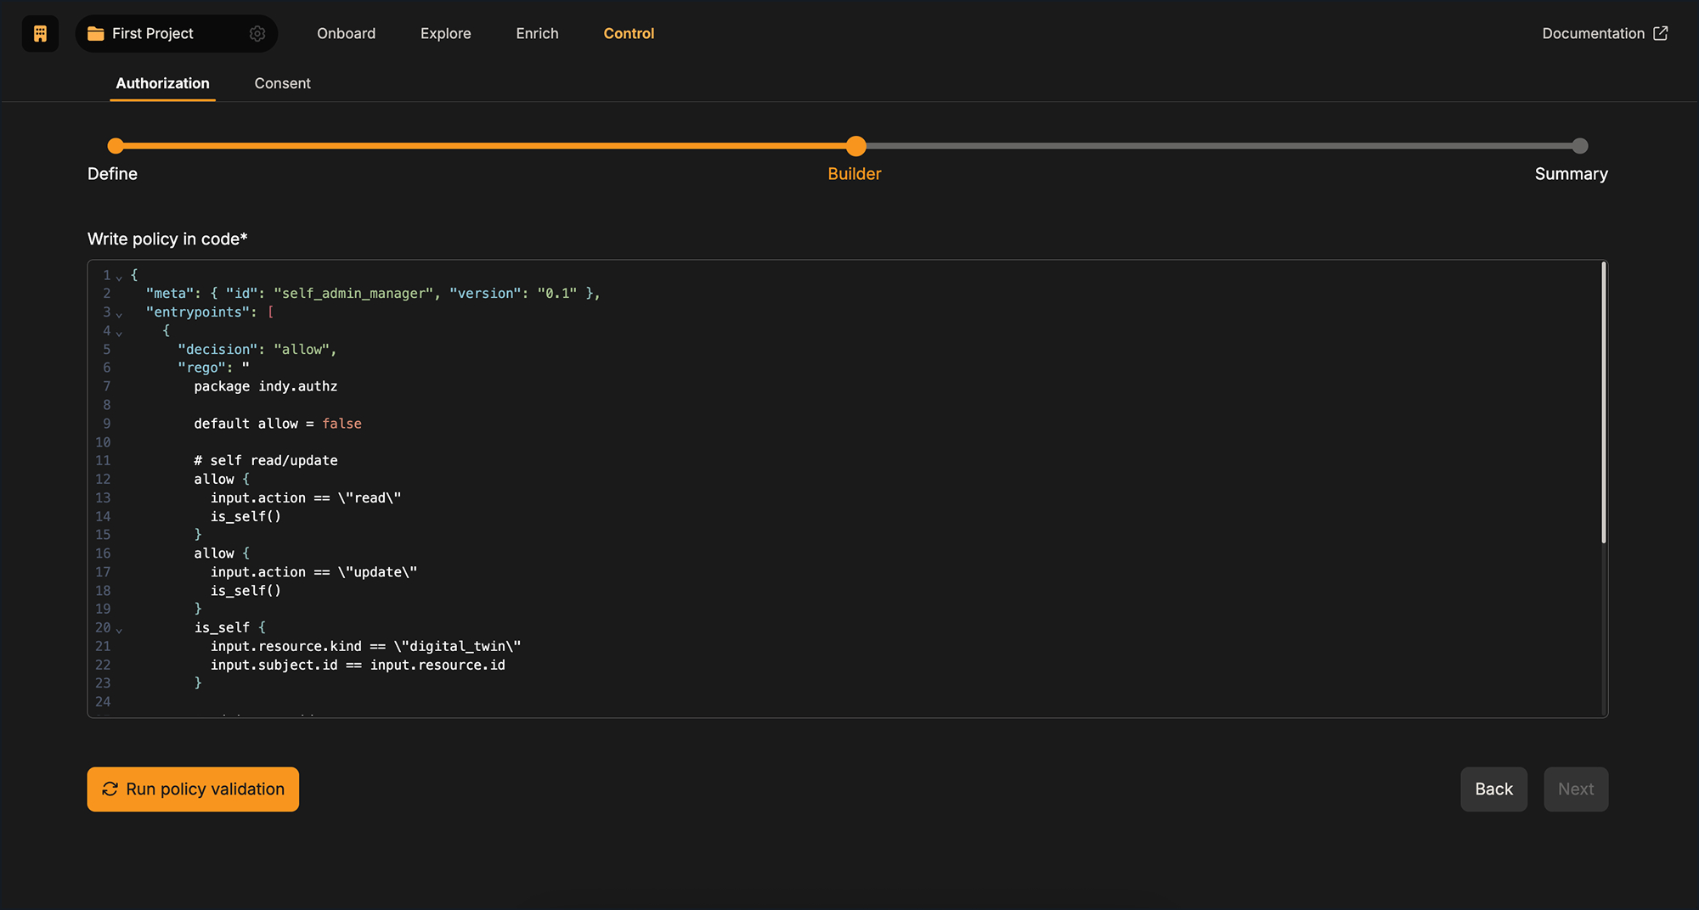1699x910 pixels.
Task: Open the Explore menu
Action: pyautogui.click(x=445, y=34)
